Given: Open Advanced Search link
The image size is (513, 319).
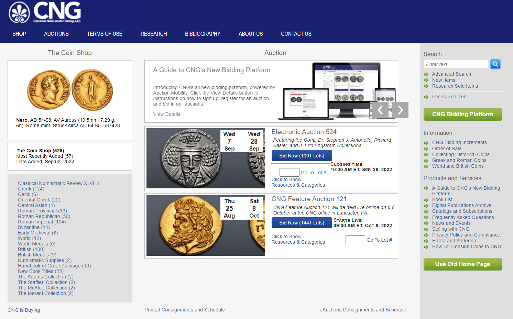Looking at the screenshot, I should click(x=451, y=74).
